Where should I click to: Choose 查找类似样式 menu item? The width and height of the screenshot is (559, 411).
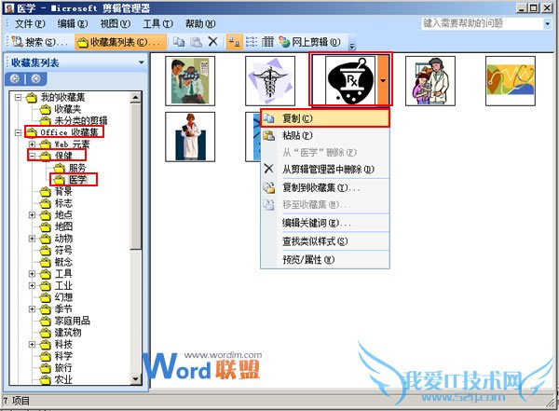tap(325, 241)
